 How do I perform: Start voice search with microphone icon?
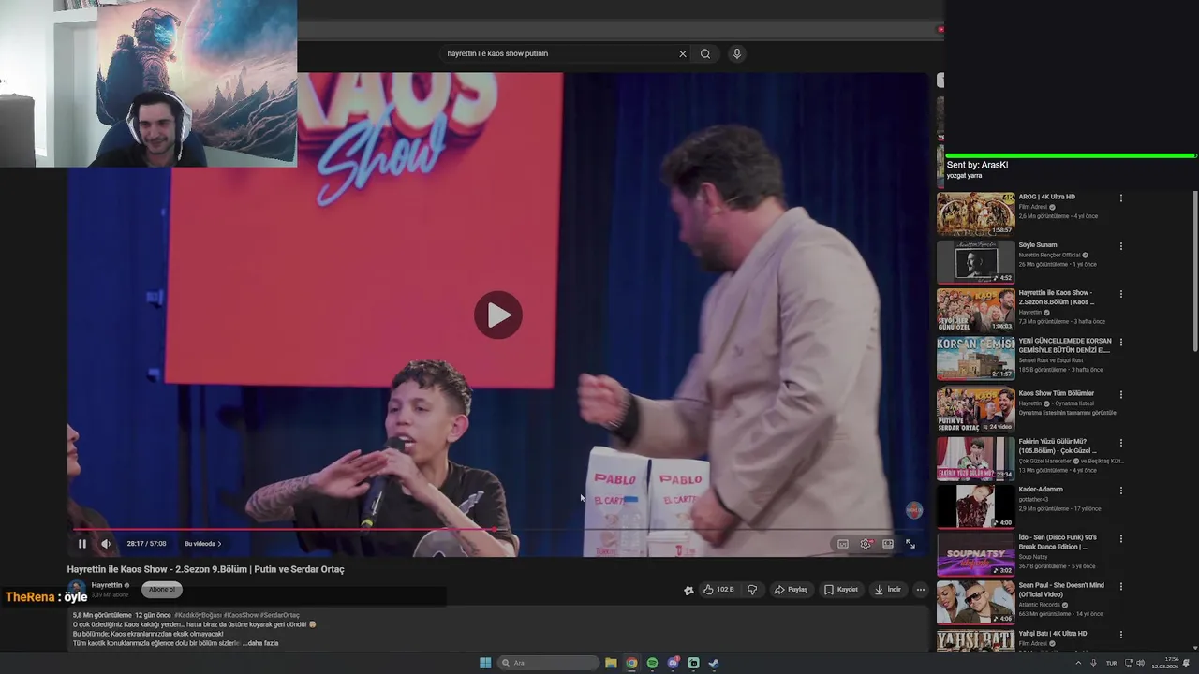[737, 53]
